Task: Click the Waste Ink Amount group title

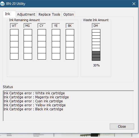Action: pos(96,20)
